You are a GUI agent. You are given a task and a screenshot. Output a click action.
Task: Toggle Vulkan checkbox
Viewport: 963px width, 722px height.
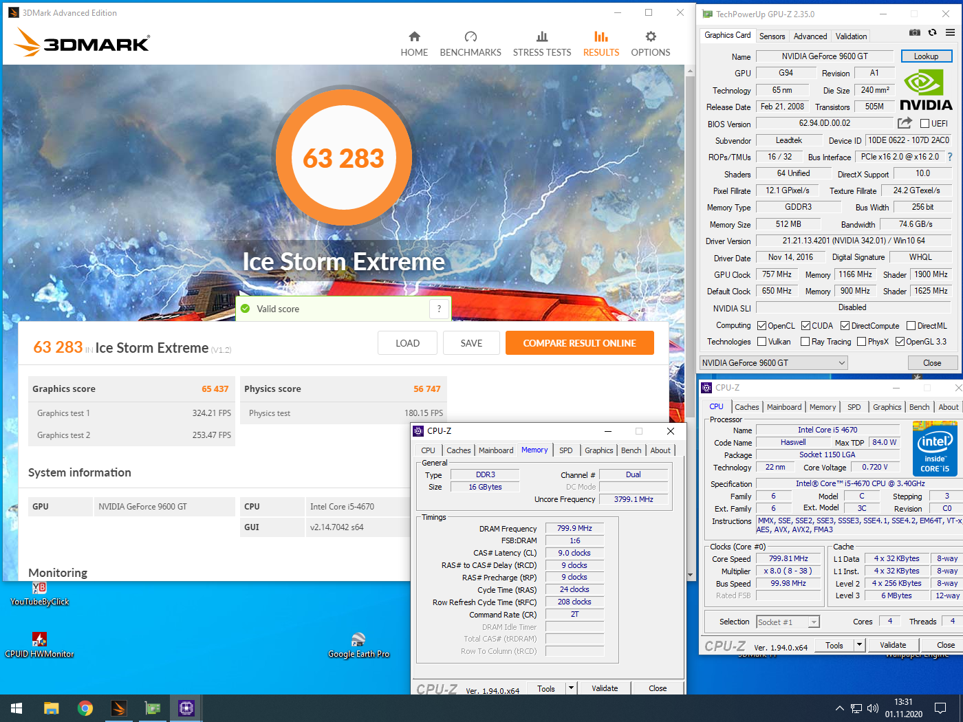tap(761, 342)
